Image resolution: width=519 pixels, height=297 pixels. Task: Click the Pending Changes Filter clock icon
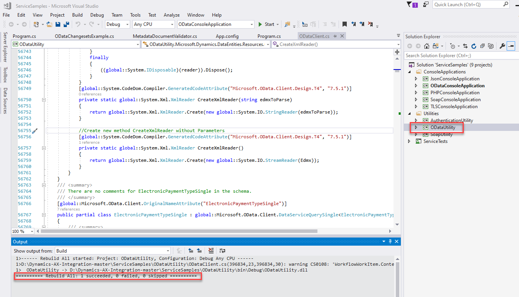click(453, 46)
